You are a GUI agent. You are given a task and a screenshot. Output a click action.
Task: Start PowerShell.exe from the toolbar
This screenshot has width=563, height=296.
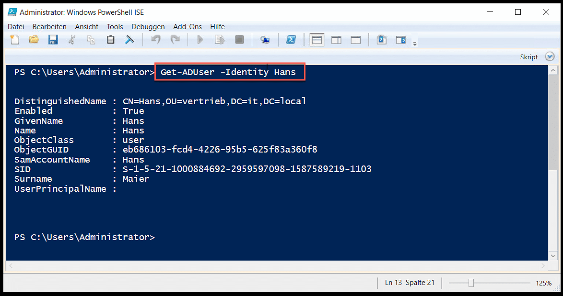click(292, 40)
